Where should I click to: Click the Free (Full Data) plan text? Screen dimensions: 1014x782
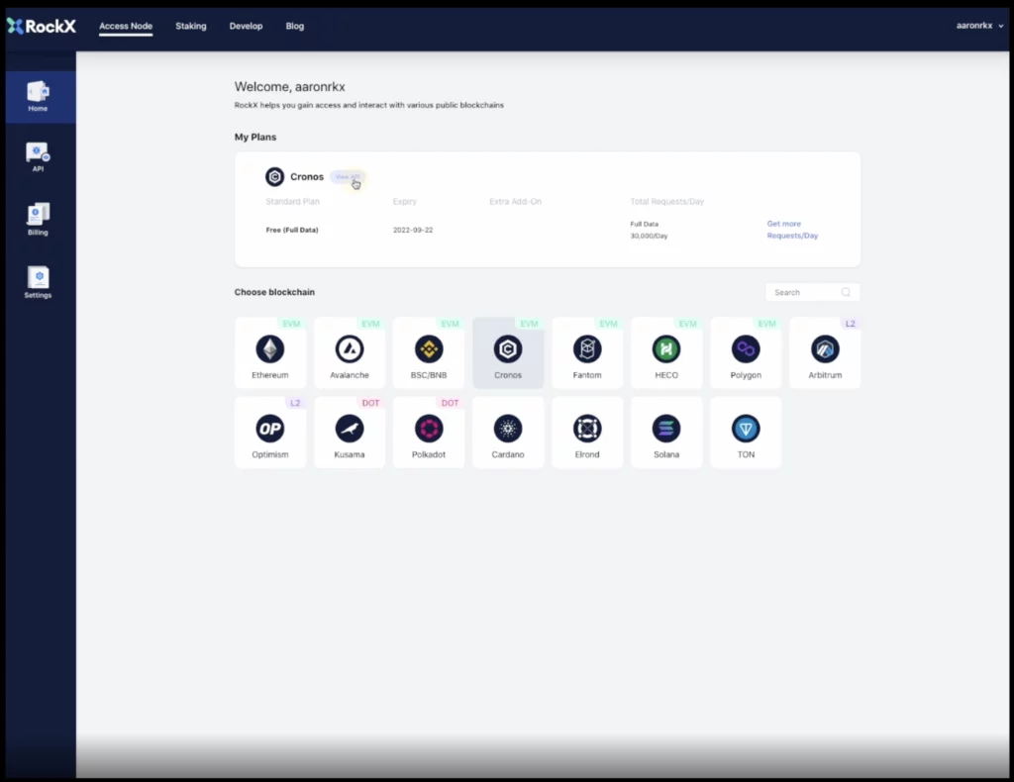click(x=292, y=230)
